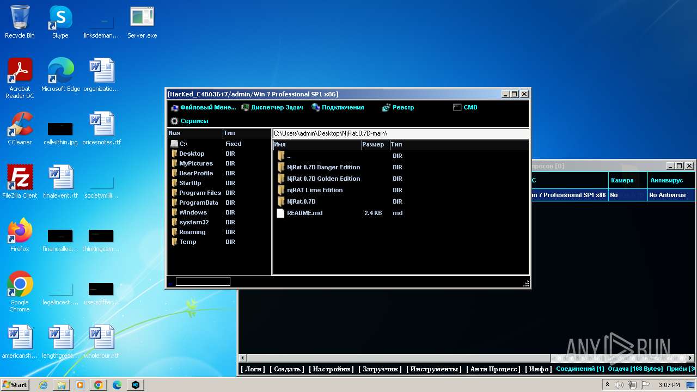This screenshot has width=697, height=392.
Task: Click the Камера column header
Action: point(628,180)
